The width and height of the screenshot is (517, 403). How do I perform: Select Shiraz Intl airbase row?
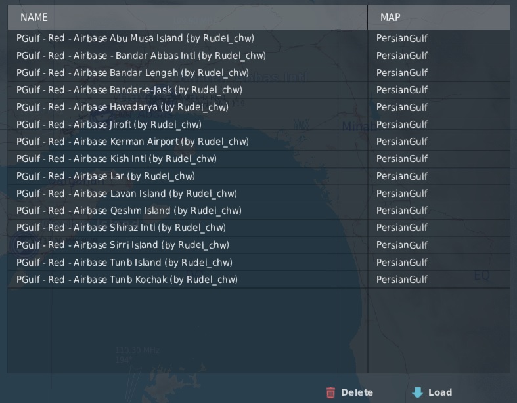[x=121, y=228]
